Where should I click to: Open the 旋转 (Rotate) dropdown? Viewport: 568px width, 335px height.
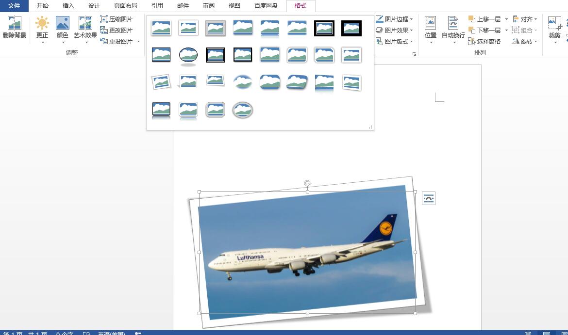(x=525, y=42)
